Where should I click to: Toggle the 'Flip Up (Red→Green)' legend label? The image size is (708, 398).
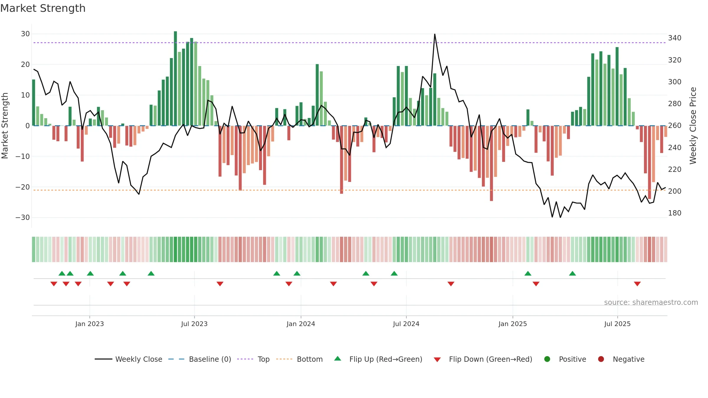386,359
